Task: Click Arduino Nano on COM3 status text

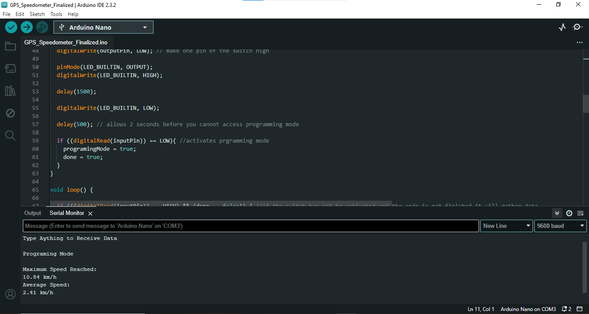Action: coord(528,309)
